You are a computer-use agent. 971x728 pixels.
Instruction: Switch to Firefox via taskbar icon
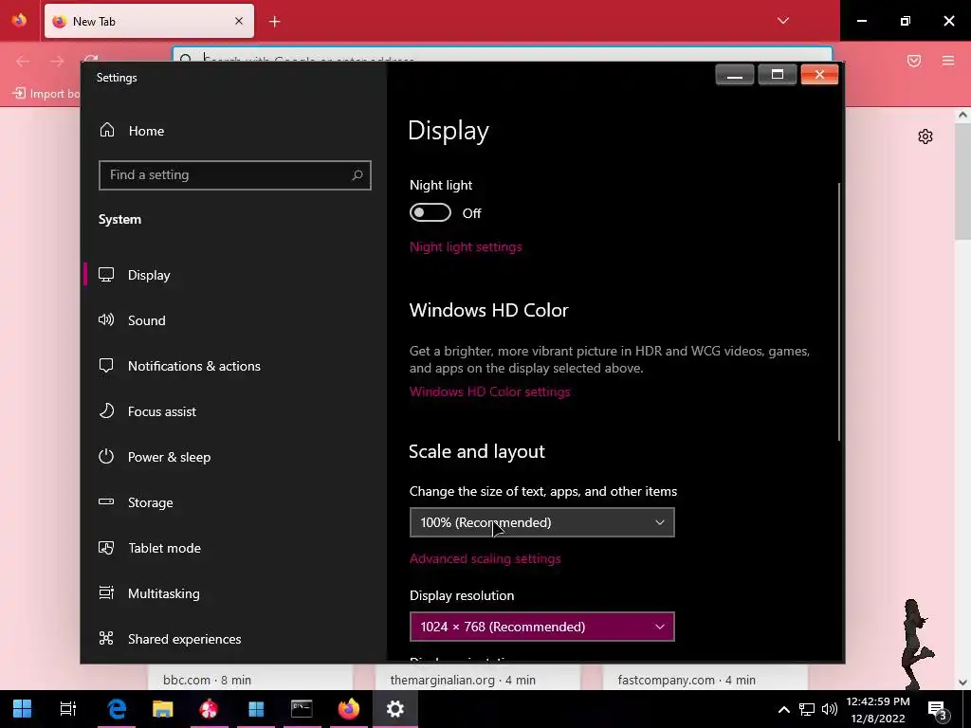(349, 708)
